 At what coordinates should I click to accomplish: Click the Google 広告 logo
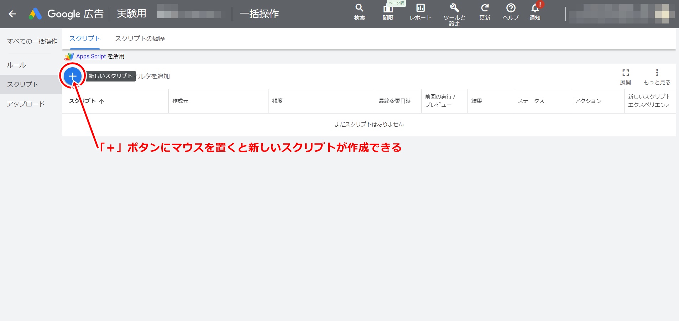66,14
